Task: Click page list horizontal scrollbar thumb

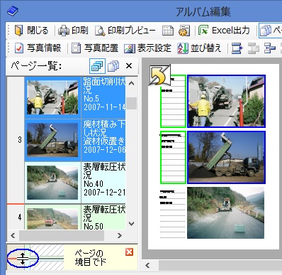Action: point(62,235)
